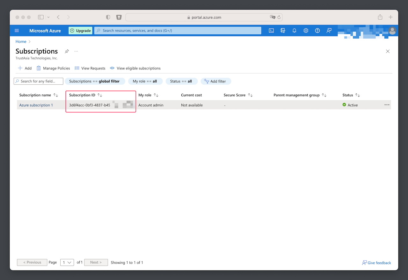Select the Active status cell
The width and height of the screenshot is (408, 280).
tap(350, 105)
